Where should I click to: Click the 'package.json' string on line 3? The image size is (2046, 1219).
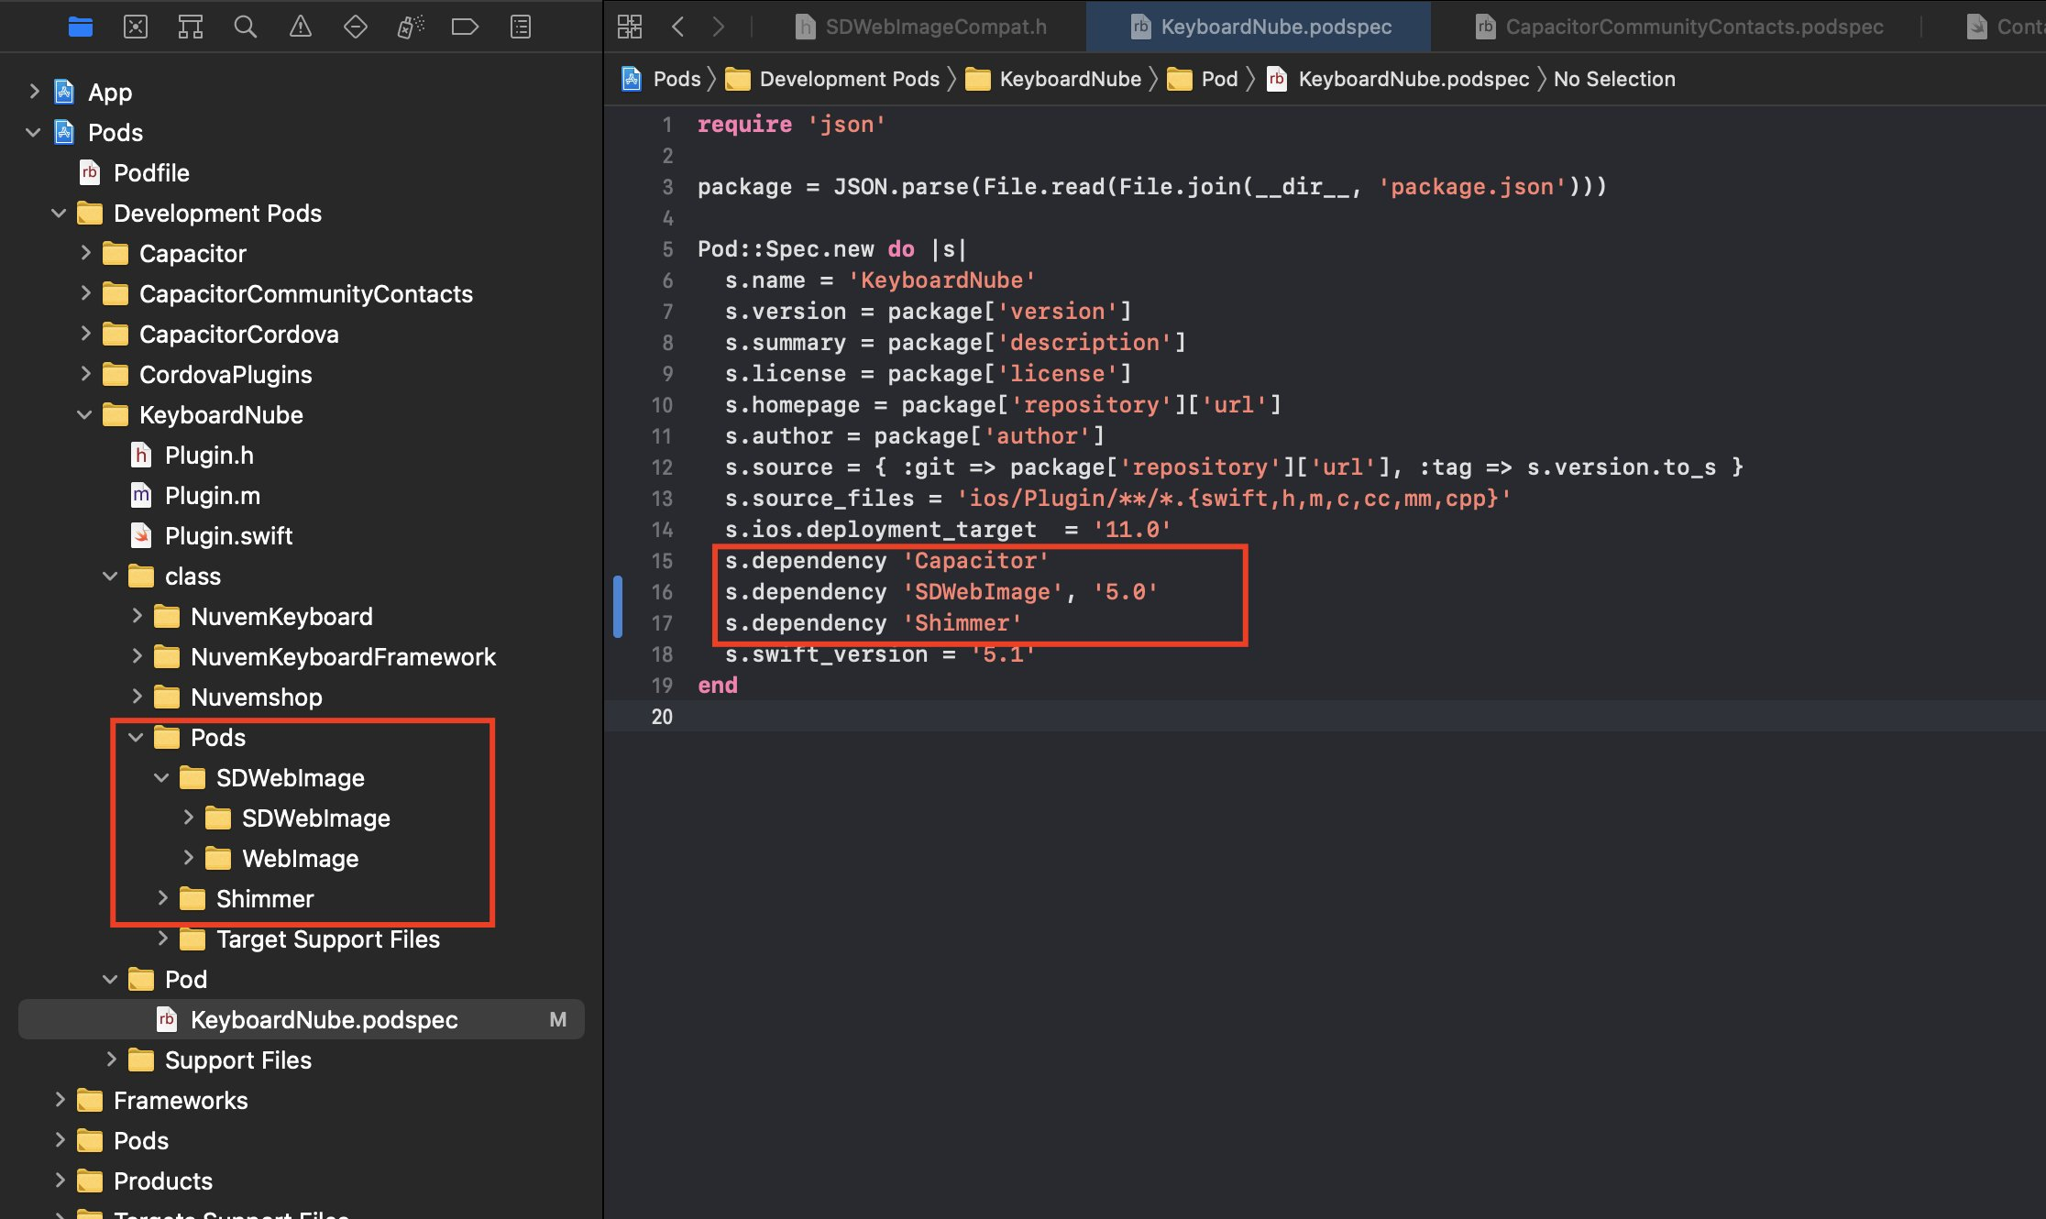(1471, 187)
